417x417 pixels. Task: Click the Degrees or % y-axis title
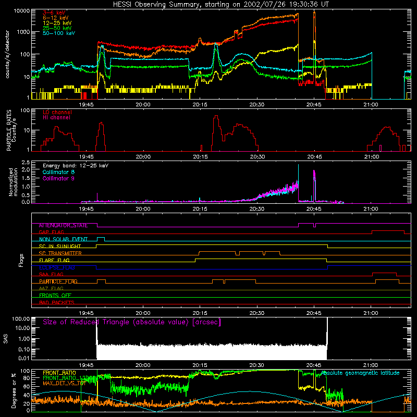(14, 391)
